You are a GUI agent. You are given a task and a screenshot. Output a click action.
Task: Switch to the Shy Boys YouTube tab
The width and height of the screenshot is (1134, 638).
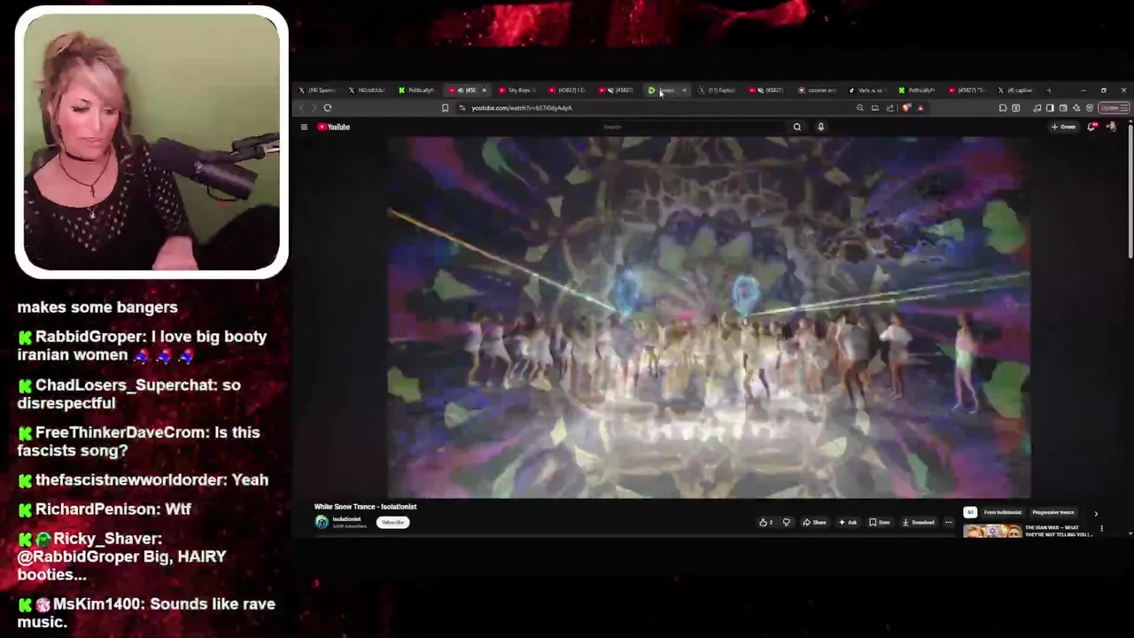[x=519, y=90]
